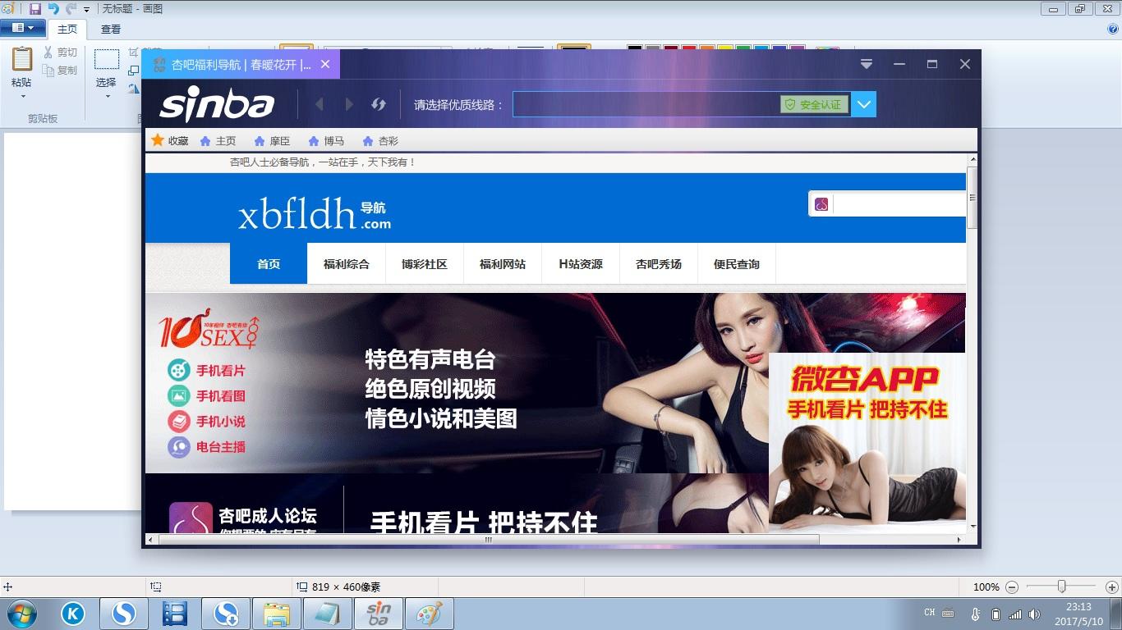Click the site search box
The image size is (1122, 630).
tap(900, 204)
